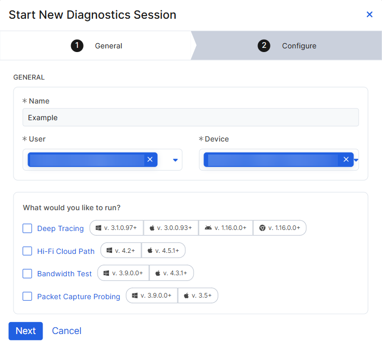Image resolution: width=382 pixels, height=346 pixels.
Task: Remove the selected user with the X
Action: [150, 160]
